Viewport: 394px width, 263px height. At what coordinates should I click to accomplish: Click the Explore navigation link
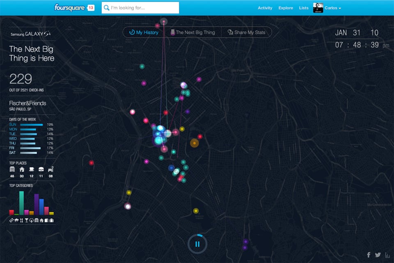(286, 8)
